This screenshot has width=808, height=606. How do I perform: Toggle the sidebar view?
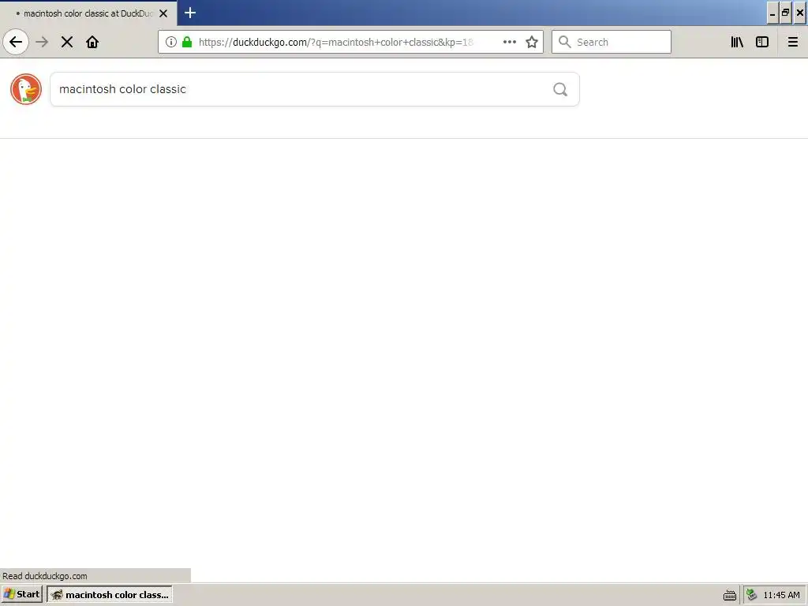(762, 42)
